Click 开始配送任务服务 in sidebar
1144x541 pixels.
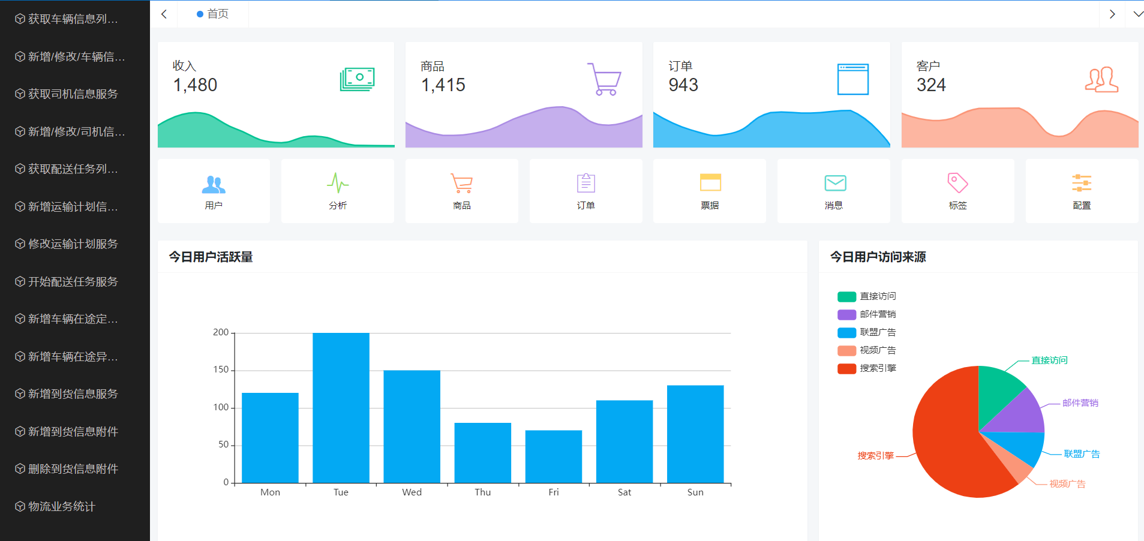[x=73, y=282]
